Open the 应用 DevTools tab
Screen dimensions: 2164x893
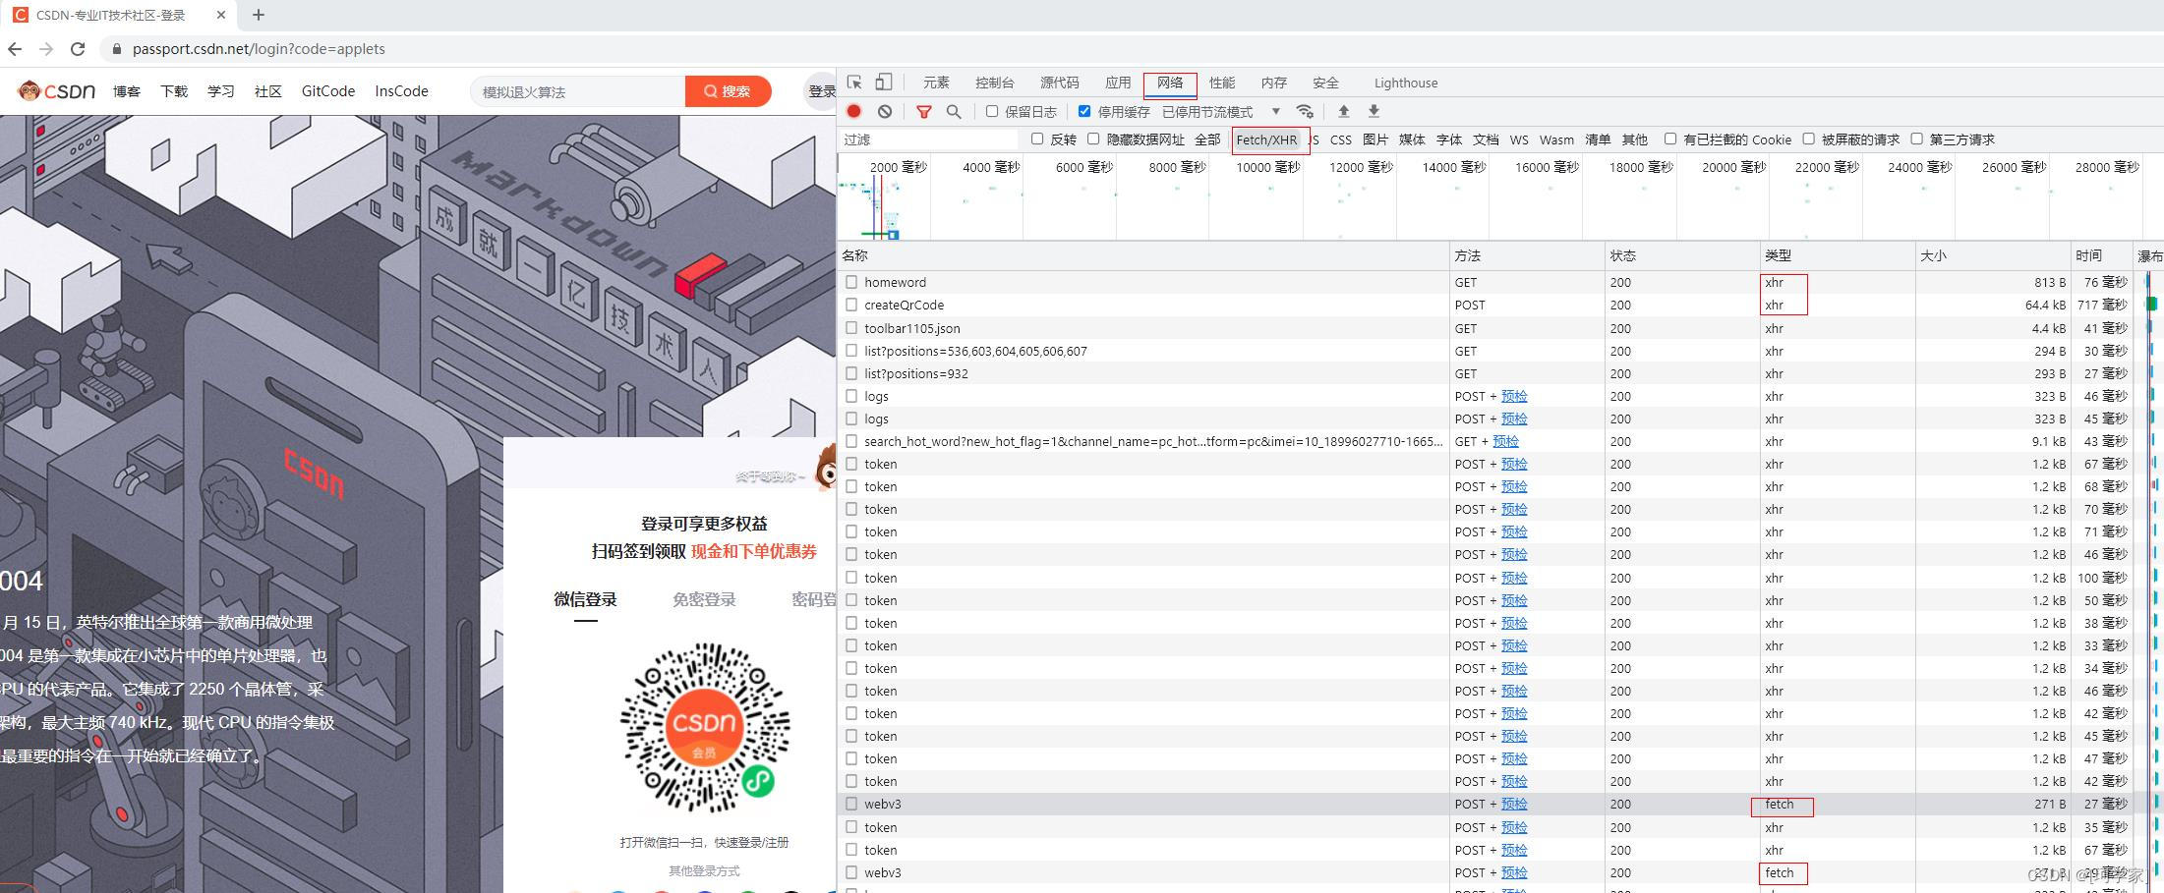coord(1117,83)
